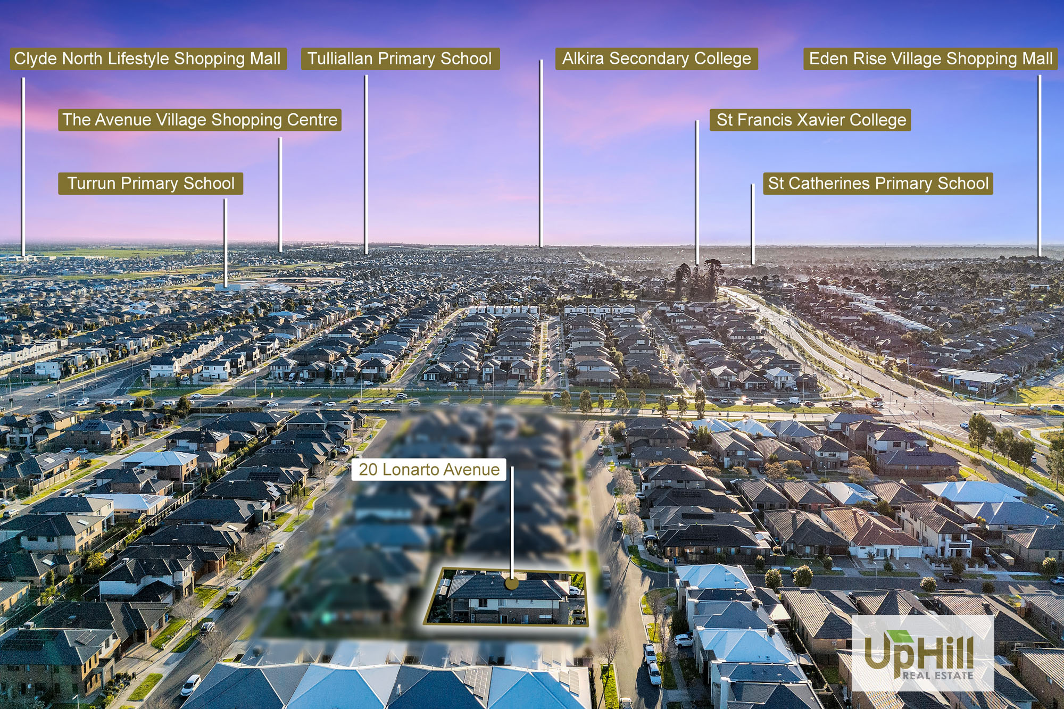Select the Tulliallan Primary School label
1064x709 pixels.
click(x=400, y=59)
